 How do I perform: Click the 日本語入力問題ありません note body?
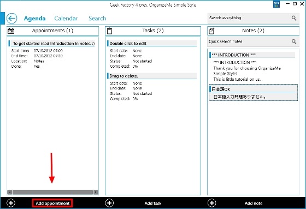coord(240,97)
